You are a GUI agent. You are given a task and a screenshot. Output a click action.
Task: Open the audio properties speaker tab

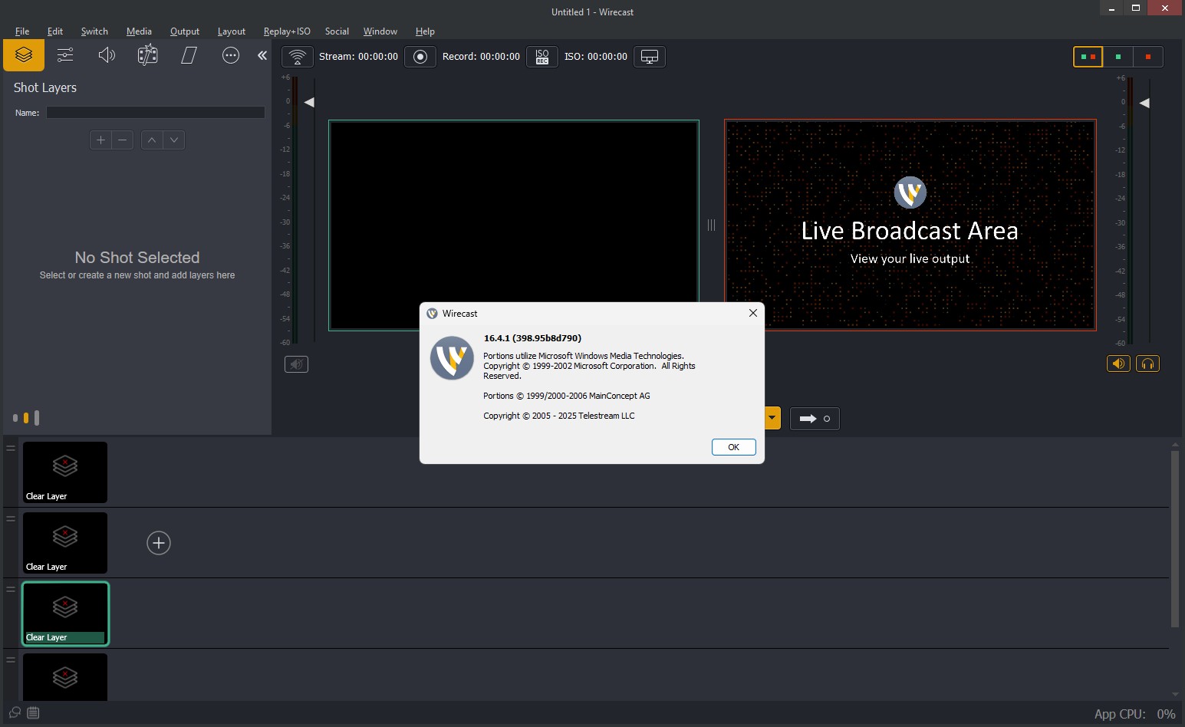[107, 55]
